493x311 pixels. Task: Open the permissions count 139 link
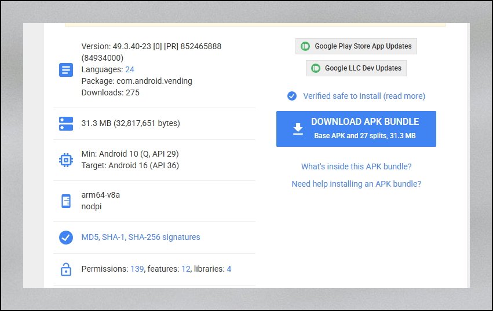tap(137, 269)
